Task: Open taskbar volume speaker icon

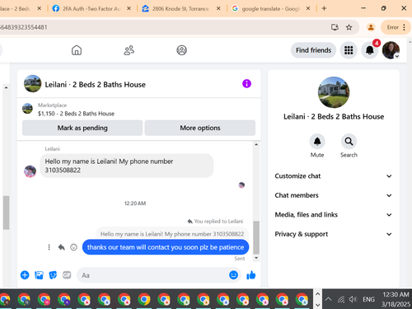Action: tap(353, 299)
